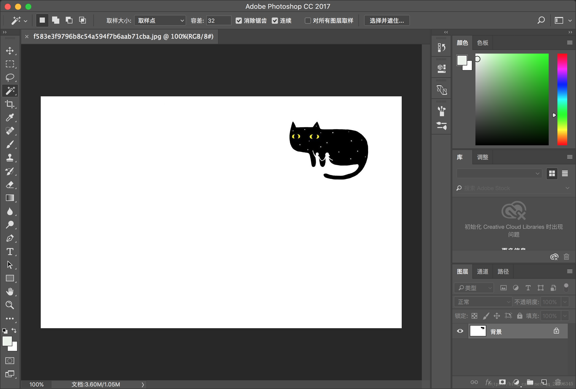The height and width of the screenshot is (389, 576).
Task: Choose Subtract from Selection mode
Action: 69,20
